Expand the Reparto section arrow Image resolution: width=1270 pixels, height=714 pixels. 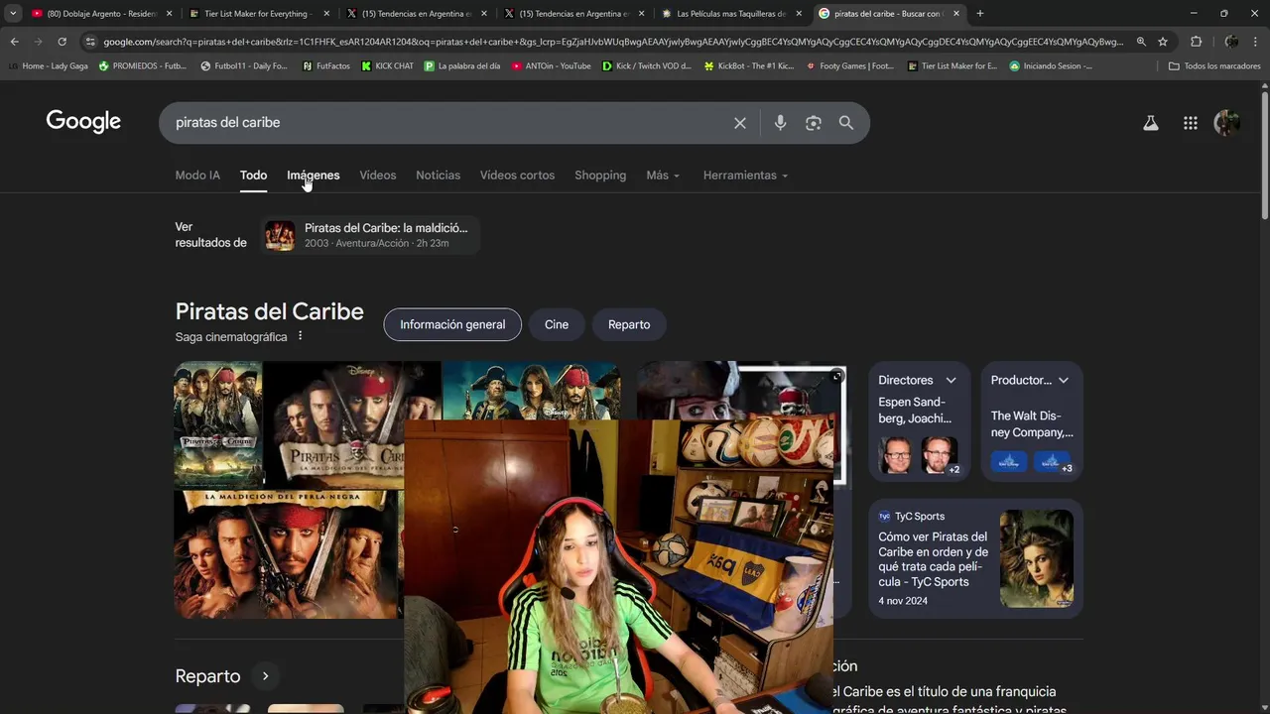tap(265, 676)
